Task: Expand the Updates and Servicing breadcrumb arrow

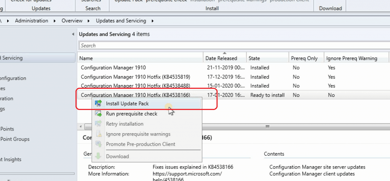Action: [152, 21]
